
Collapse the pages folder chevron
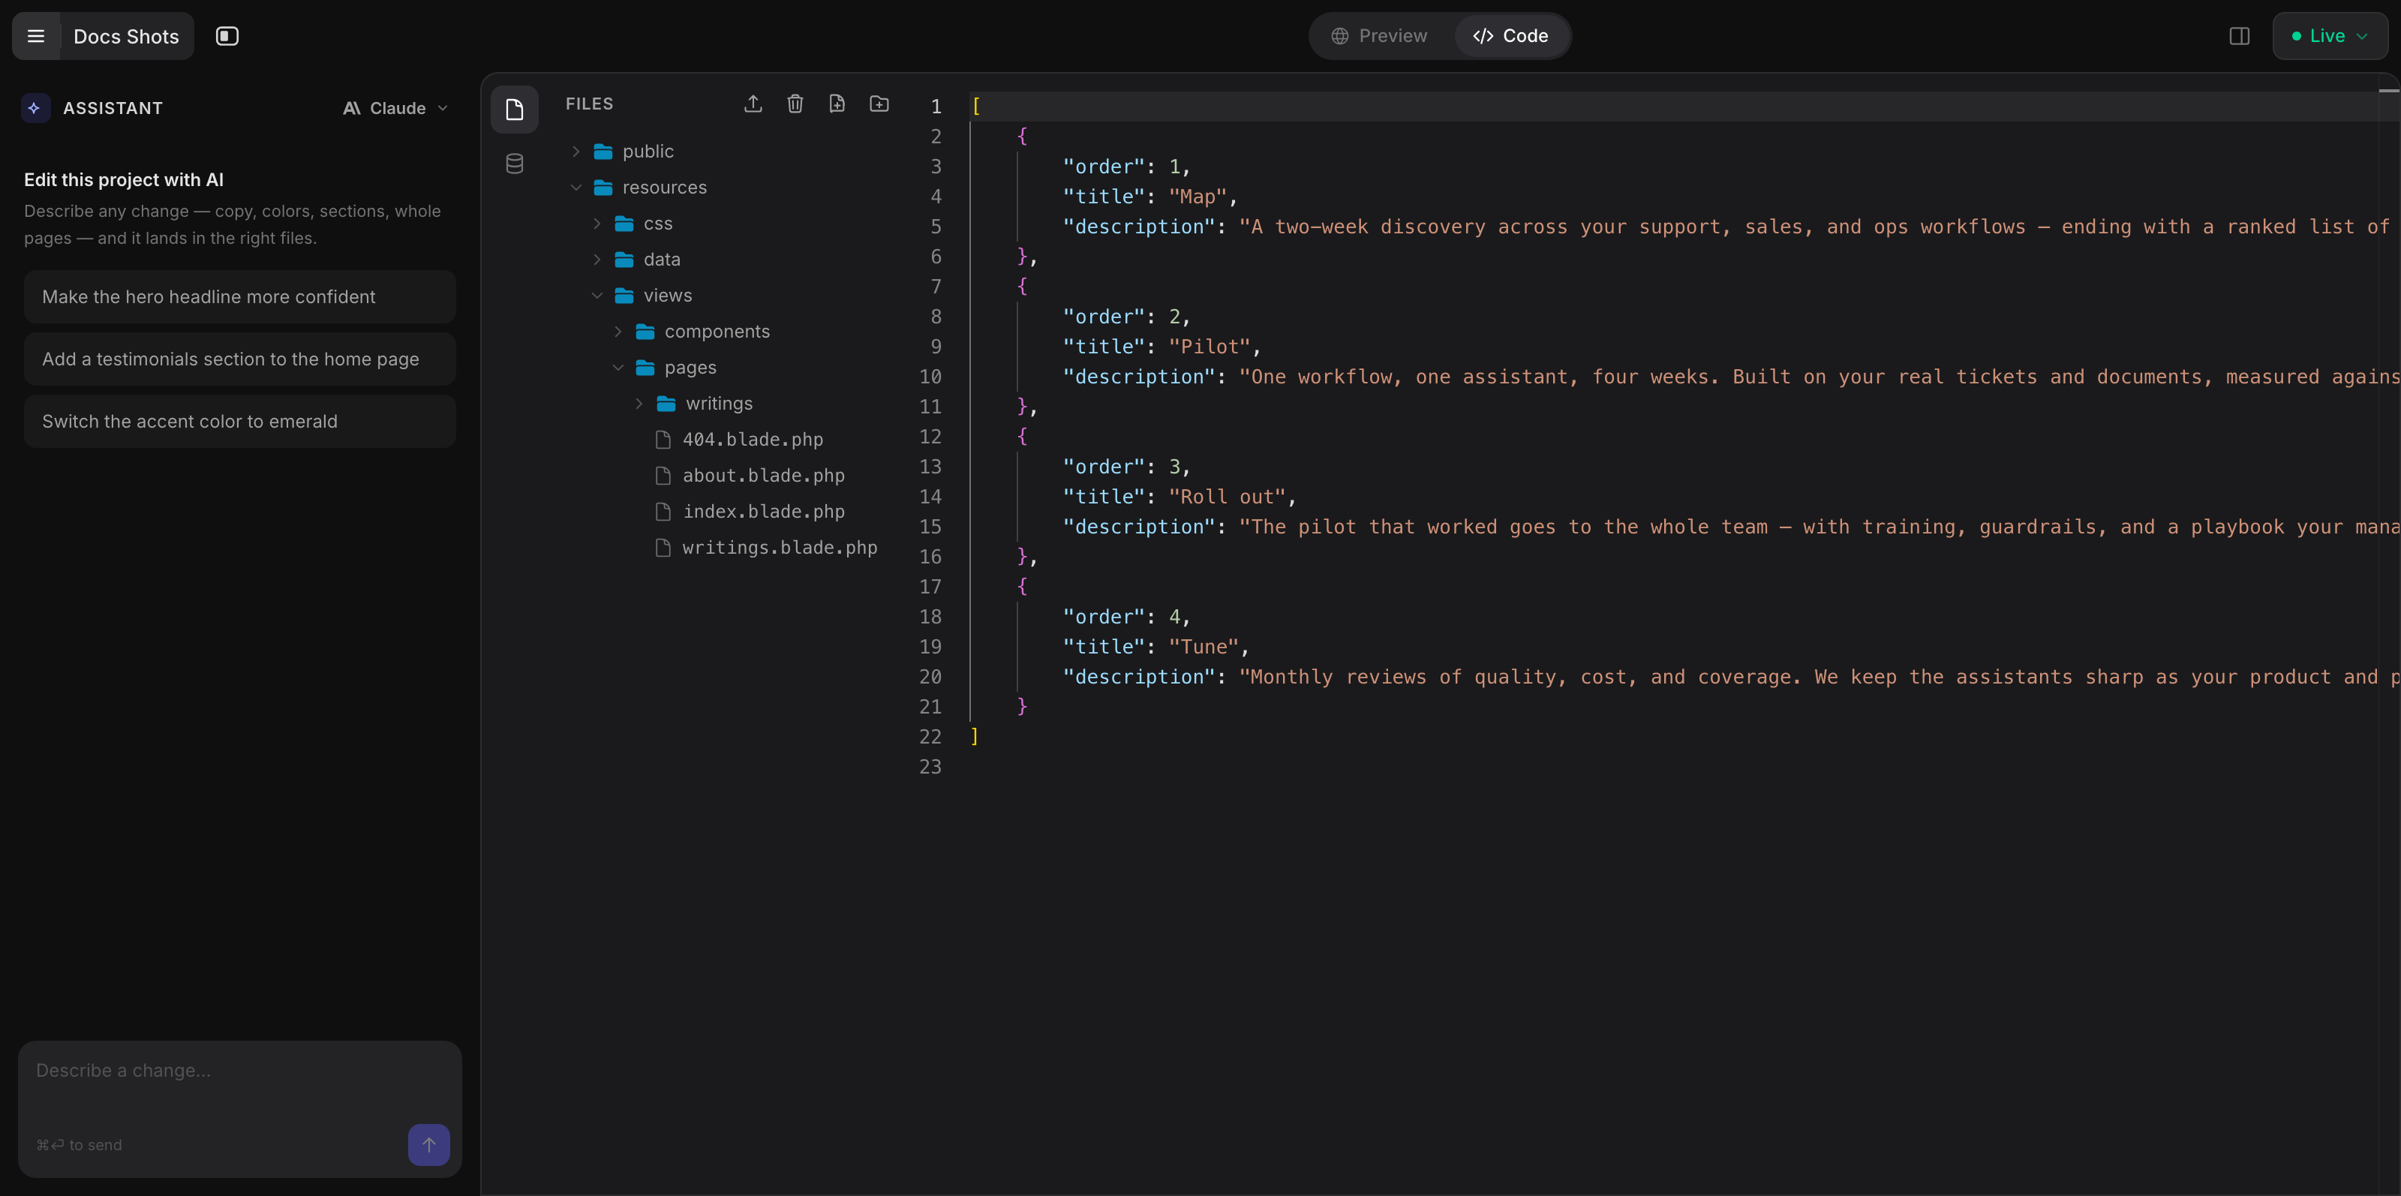coord(618,368)
